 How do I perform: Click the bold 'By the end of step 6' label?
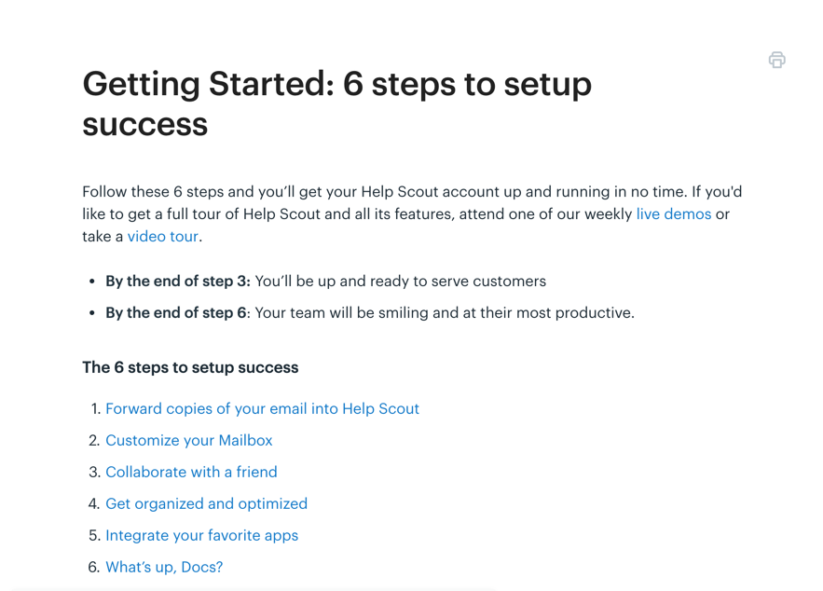175,313
